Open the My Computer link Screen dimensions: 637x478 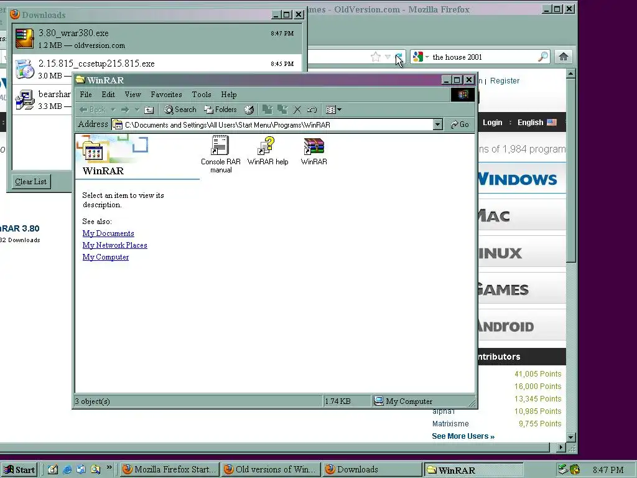106,257
